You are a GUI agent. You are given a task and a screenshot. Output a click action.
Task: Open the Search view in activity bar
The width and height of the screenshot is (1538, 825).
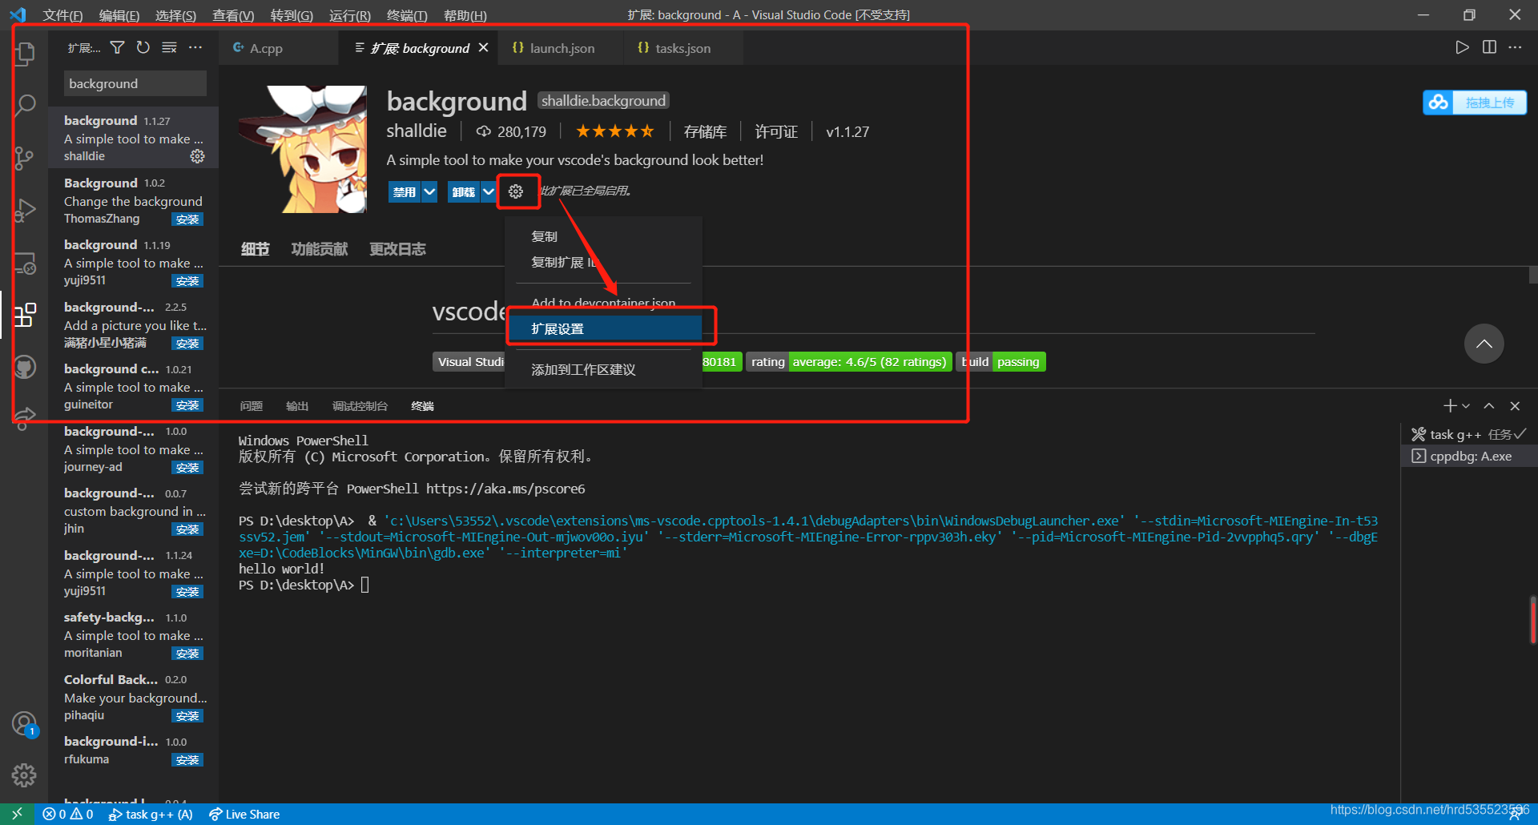click(26, 105)
